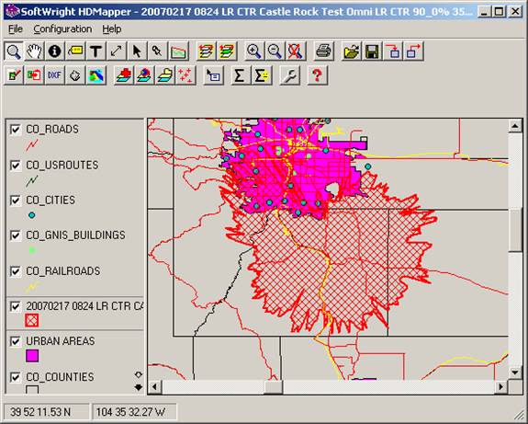Click the zoom in magnifier icon
The height and width of the screenshot is (424, 528).
[x=253, y=52]
